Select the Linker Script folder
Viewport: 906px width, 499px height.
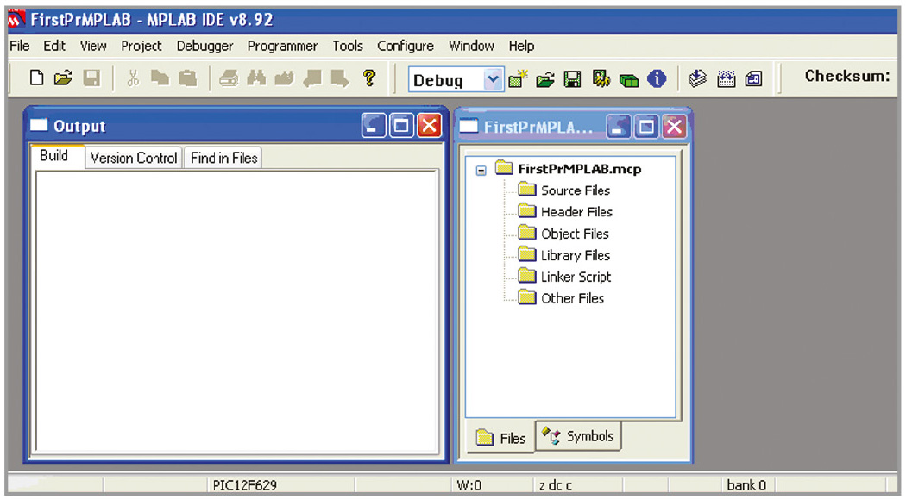[x=576, y=277]
